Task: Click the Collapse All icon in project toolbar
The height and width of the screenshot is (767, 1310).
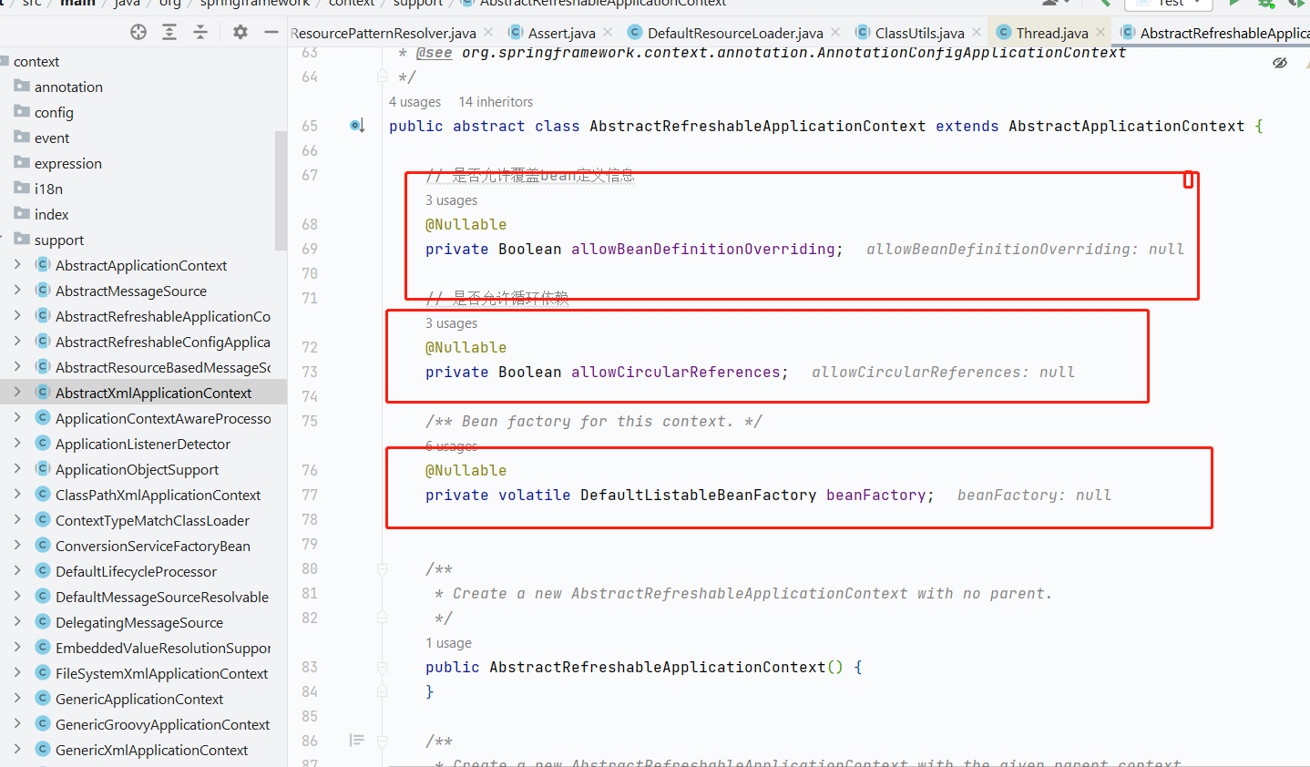Action: (200, 32)
